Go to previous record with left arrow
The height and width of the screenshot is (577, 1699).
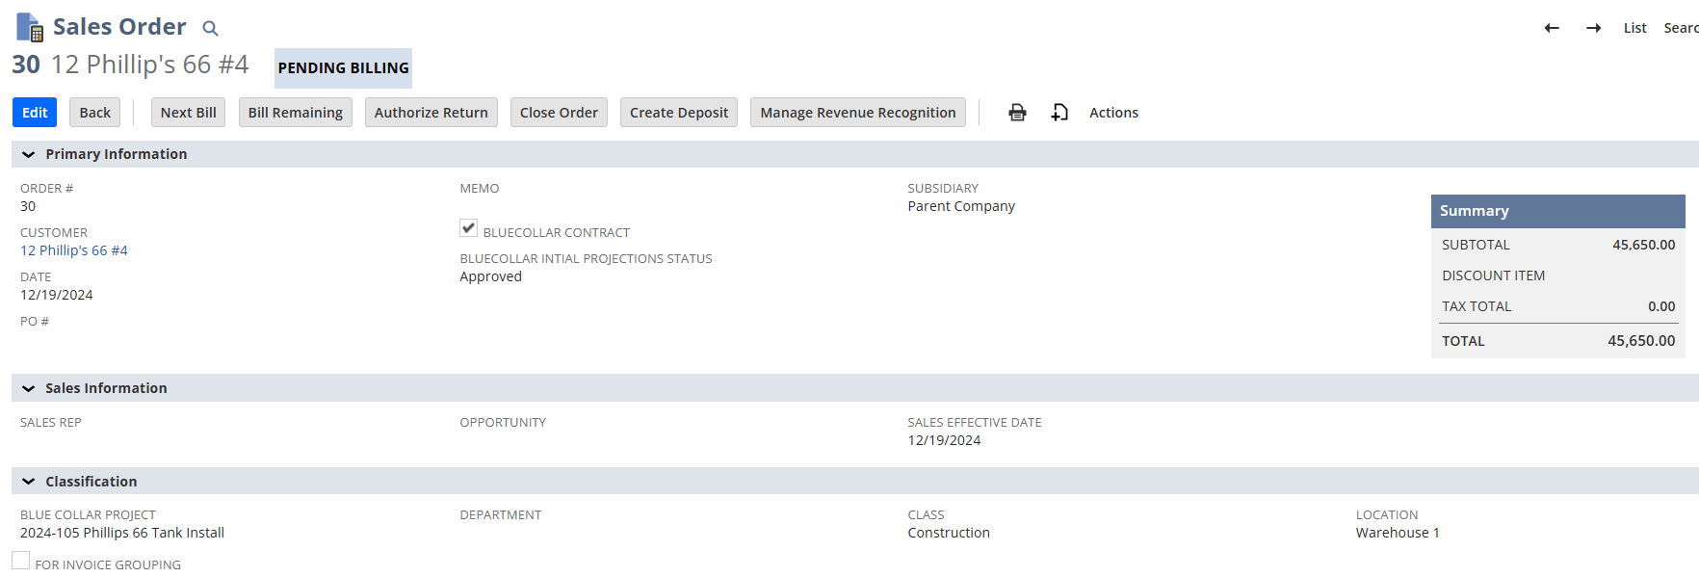click(1551, 28)
